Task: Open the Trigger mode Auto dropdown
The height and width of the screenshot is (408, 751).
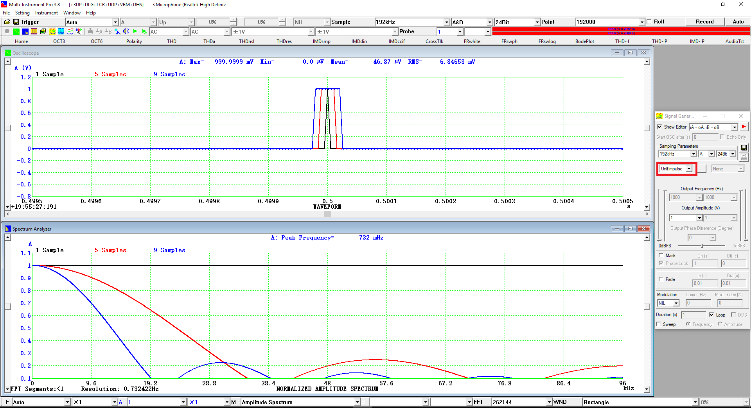Action: click(115, 22)
